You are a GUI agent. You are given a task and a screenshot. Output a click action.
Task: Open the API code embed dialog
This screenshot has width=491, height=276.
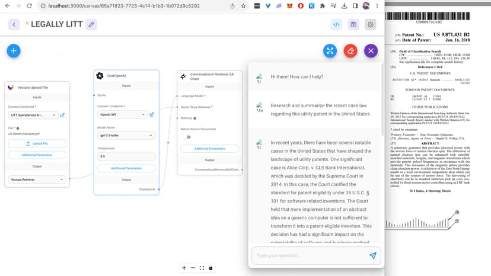pos(336,24)
